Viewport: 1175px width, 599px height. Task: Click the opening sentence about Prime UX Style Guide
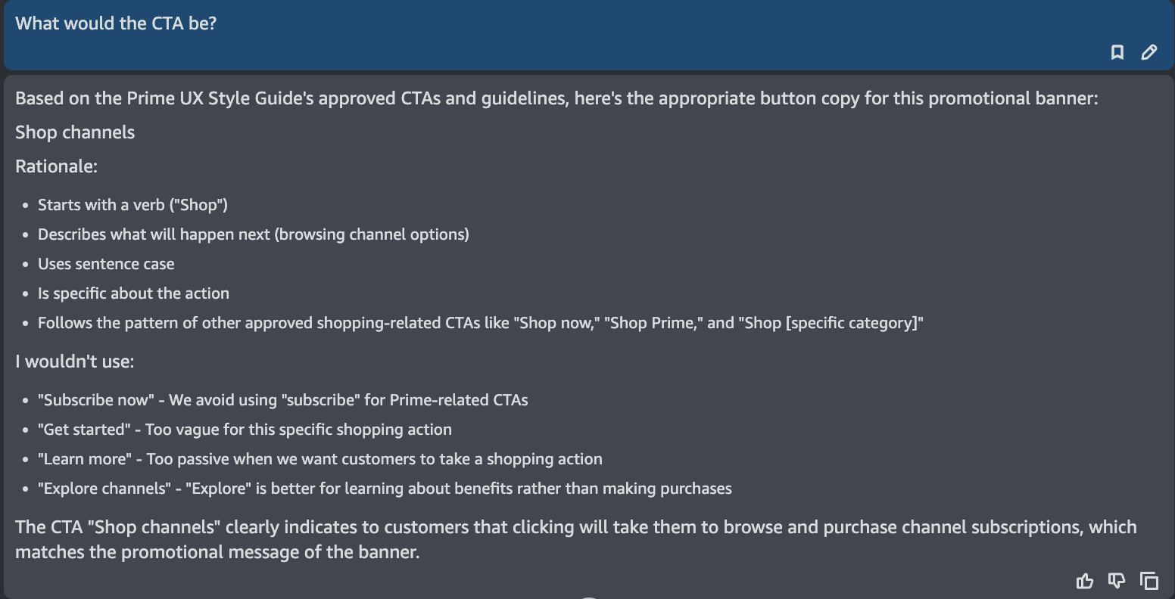tap(556, 98)
